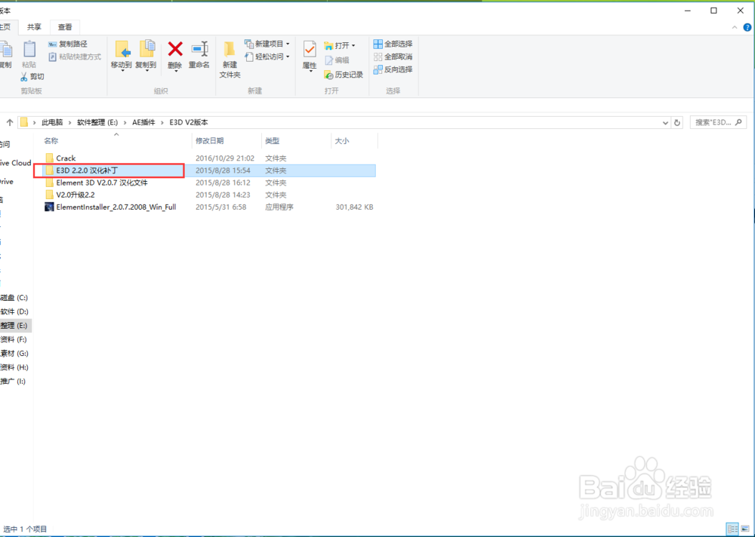Collapse the ribbon with chevron
The height and width of the screenshot is (537, 755).
735,27
